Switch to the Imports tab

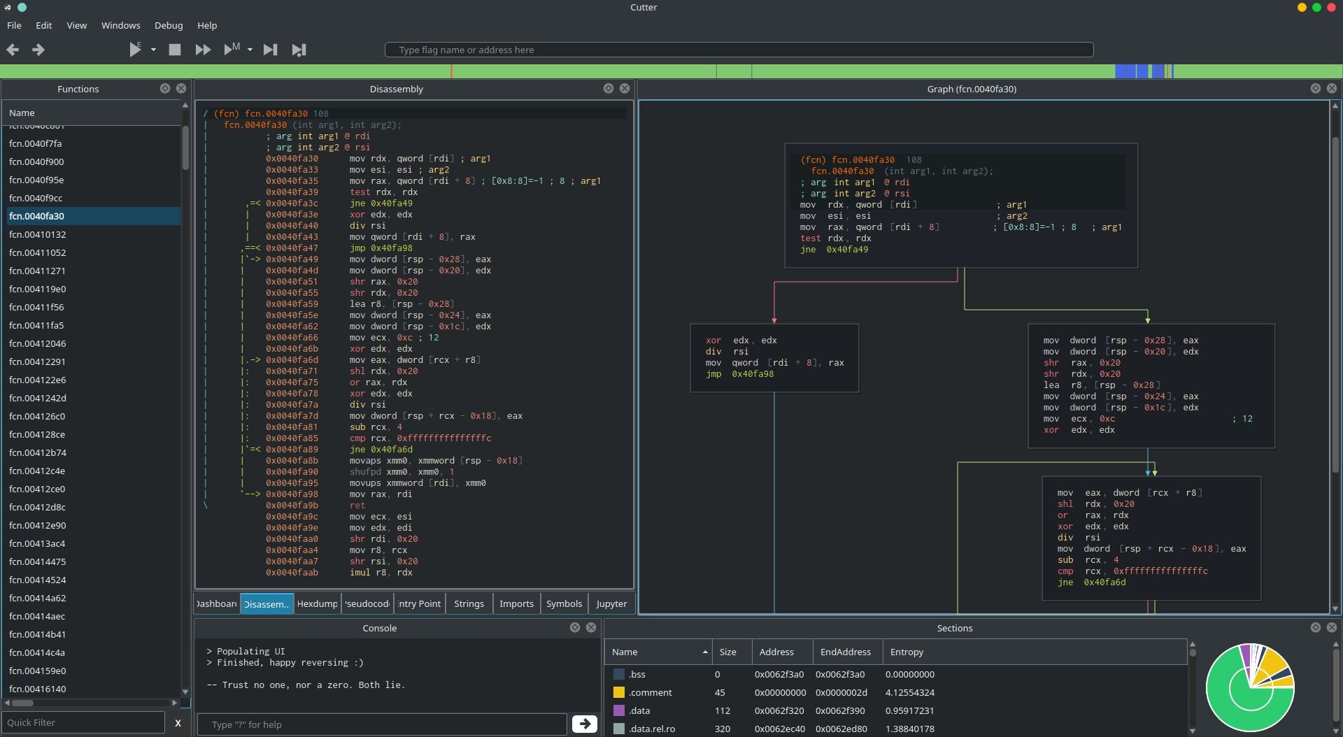point(516,603)
